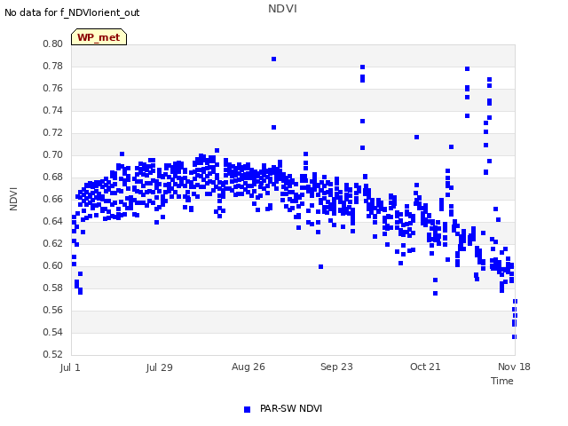568x426 pixels.
Task: Click the WP_met label tab
Action: pos(99,37)
